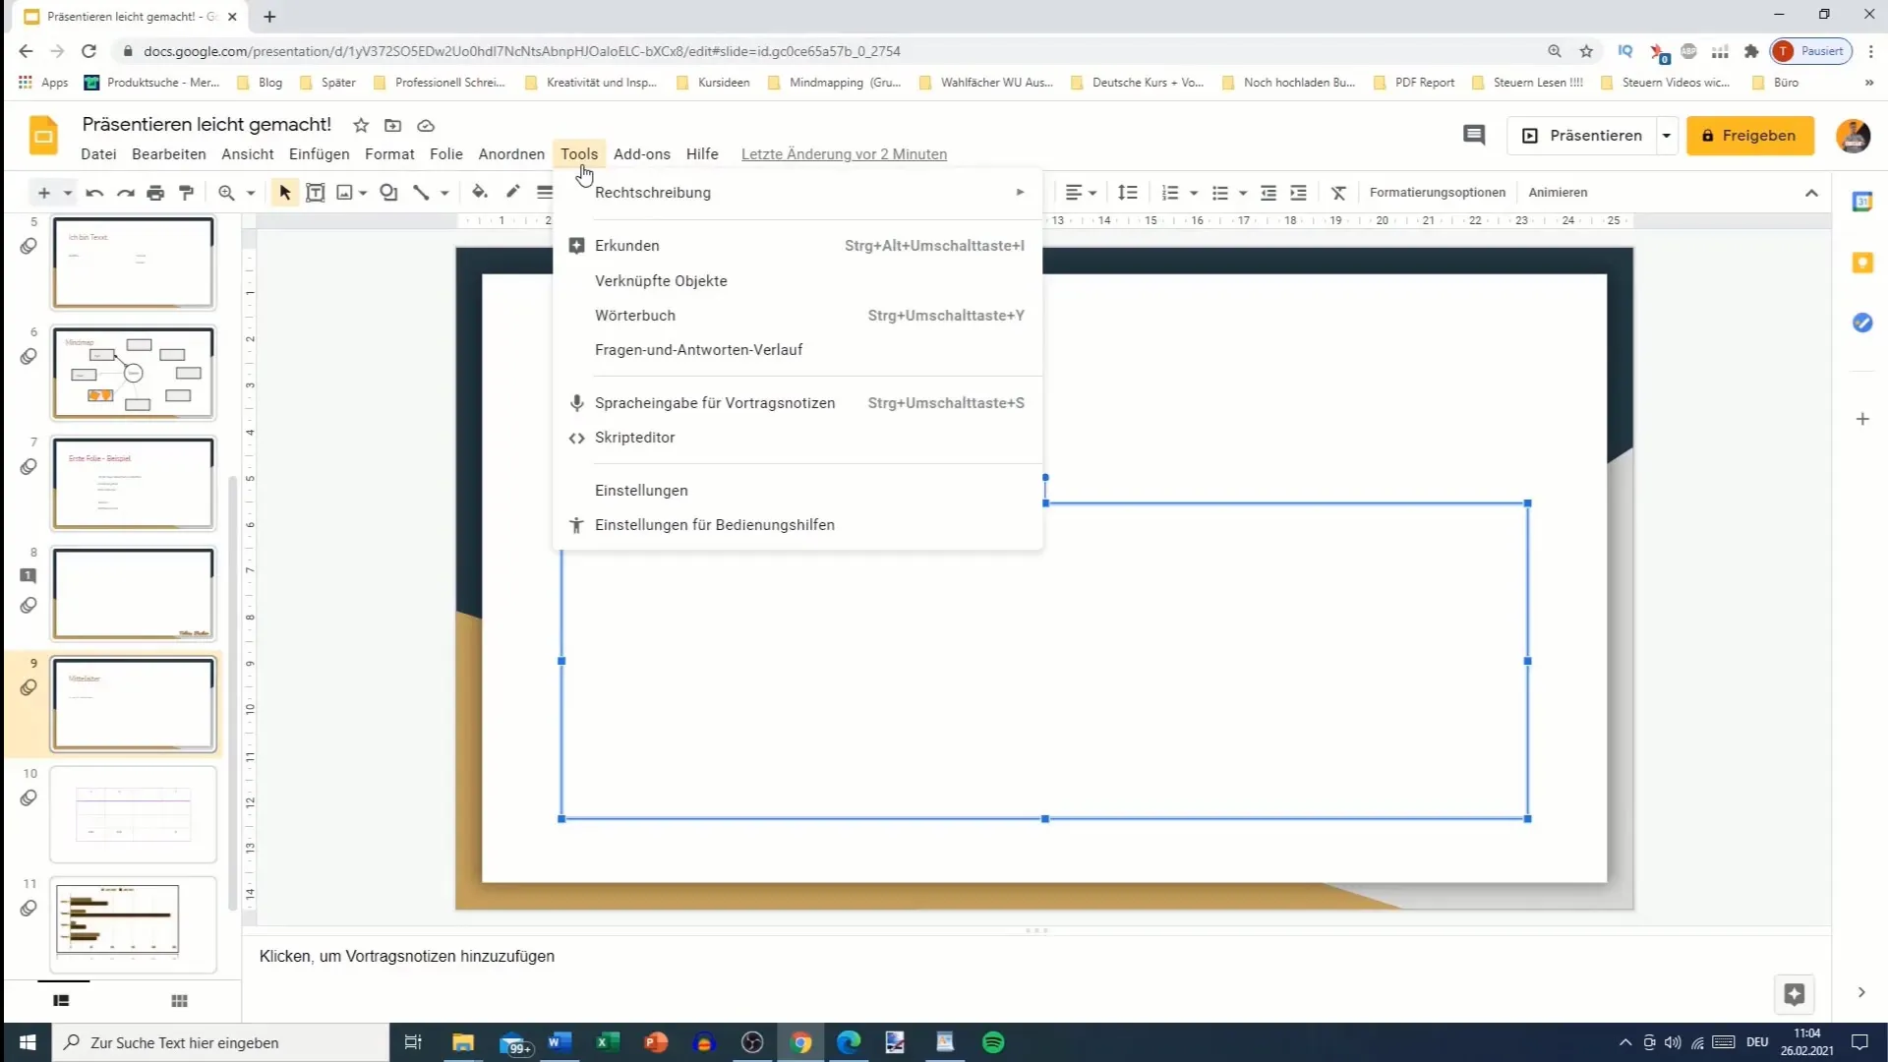Choose Erkunden from the Tools menu
This screenshot has height=1062, width=1888.
point(797,246)
